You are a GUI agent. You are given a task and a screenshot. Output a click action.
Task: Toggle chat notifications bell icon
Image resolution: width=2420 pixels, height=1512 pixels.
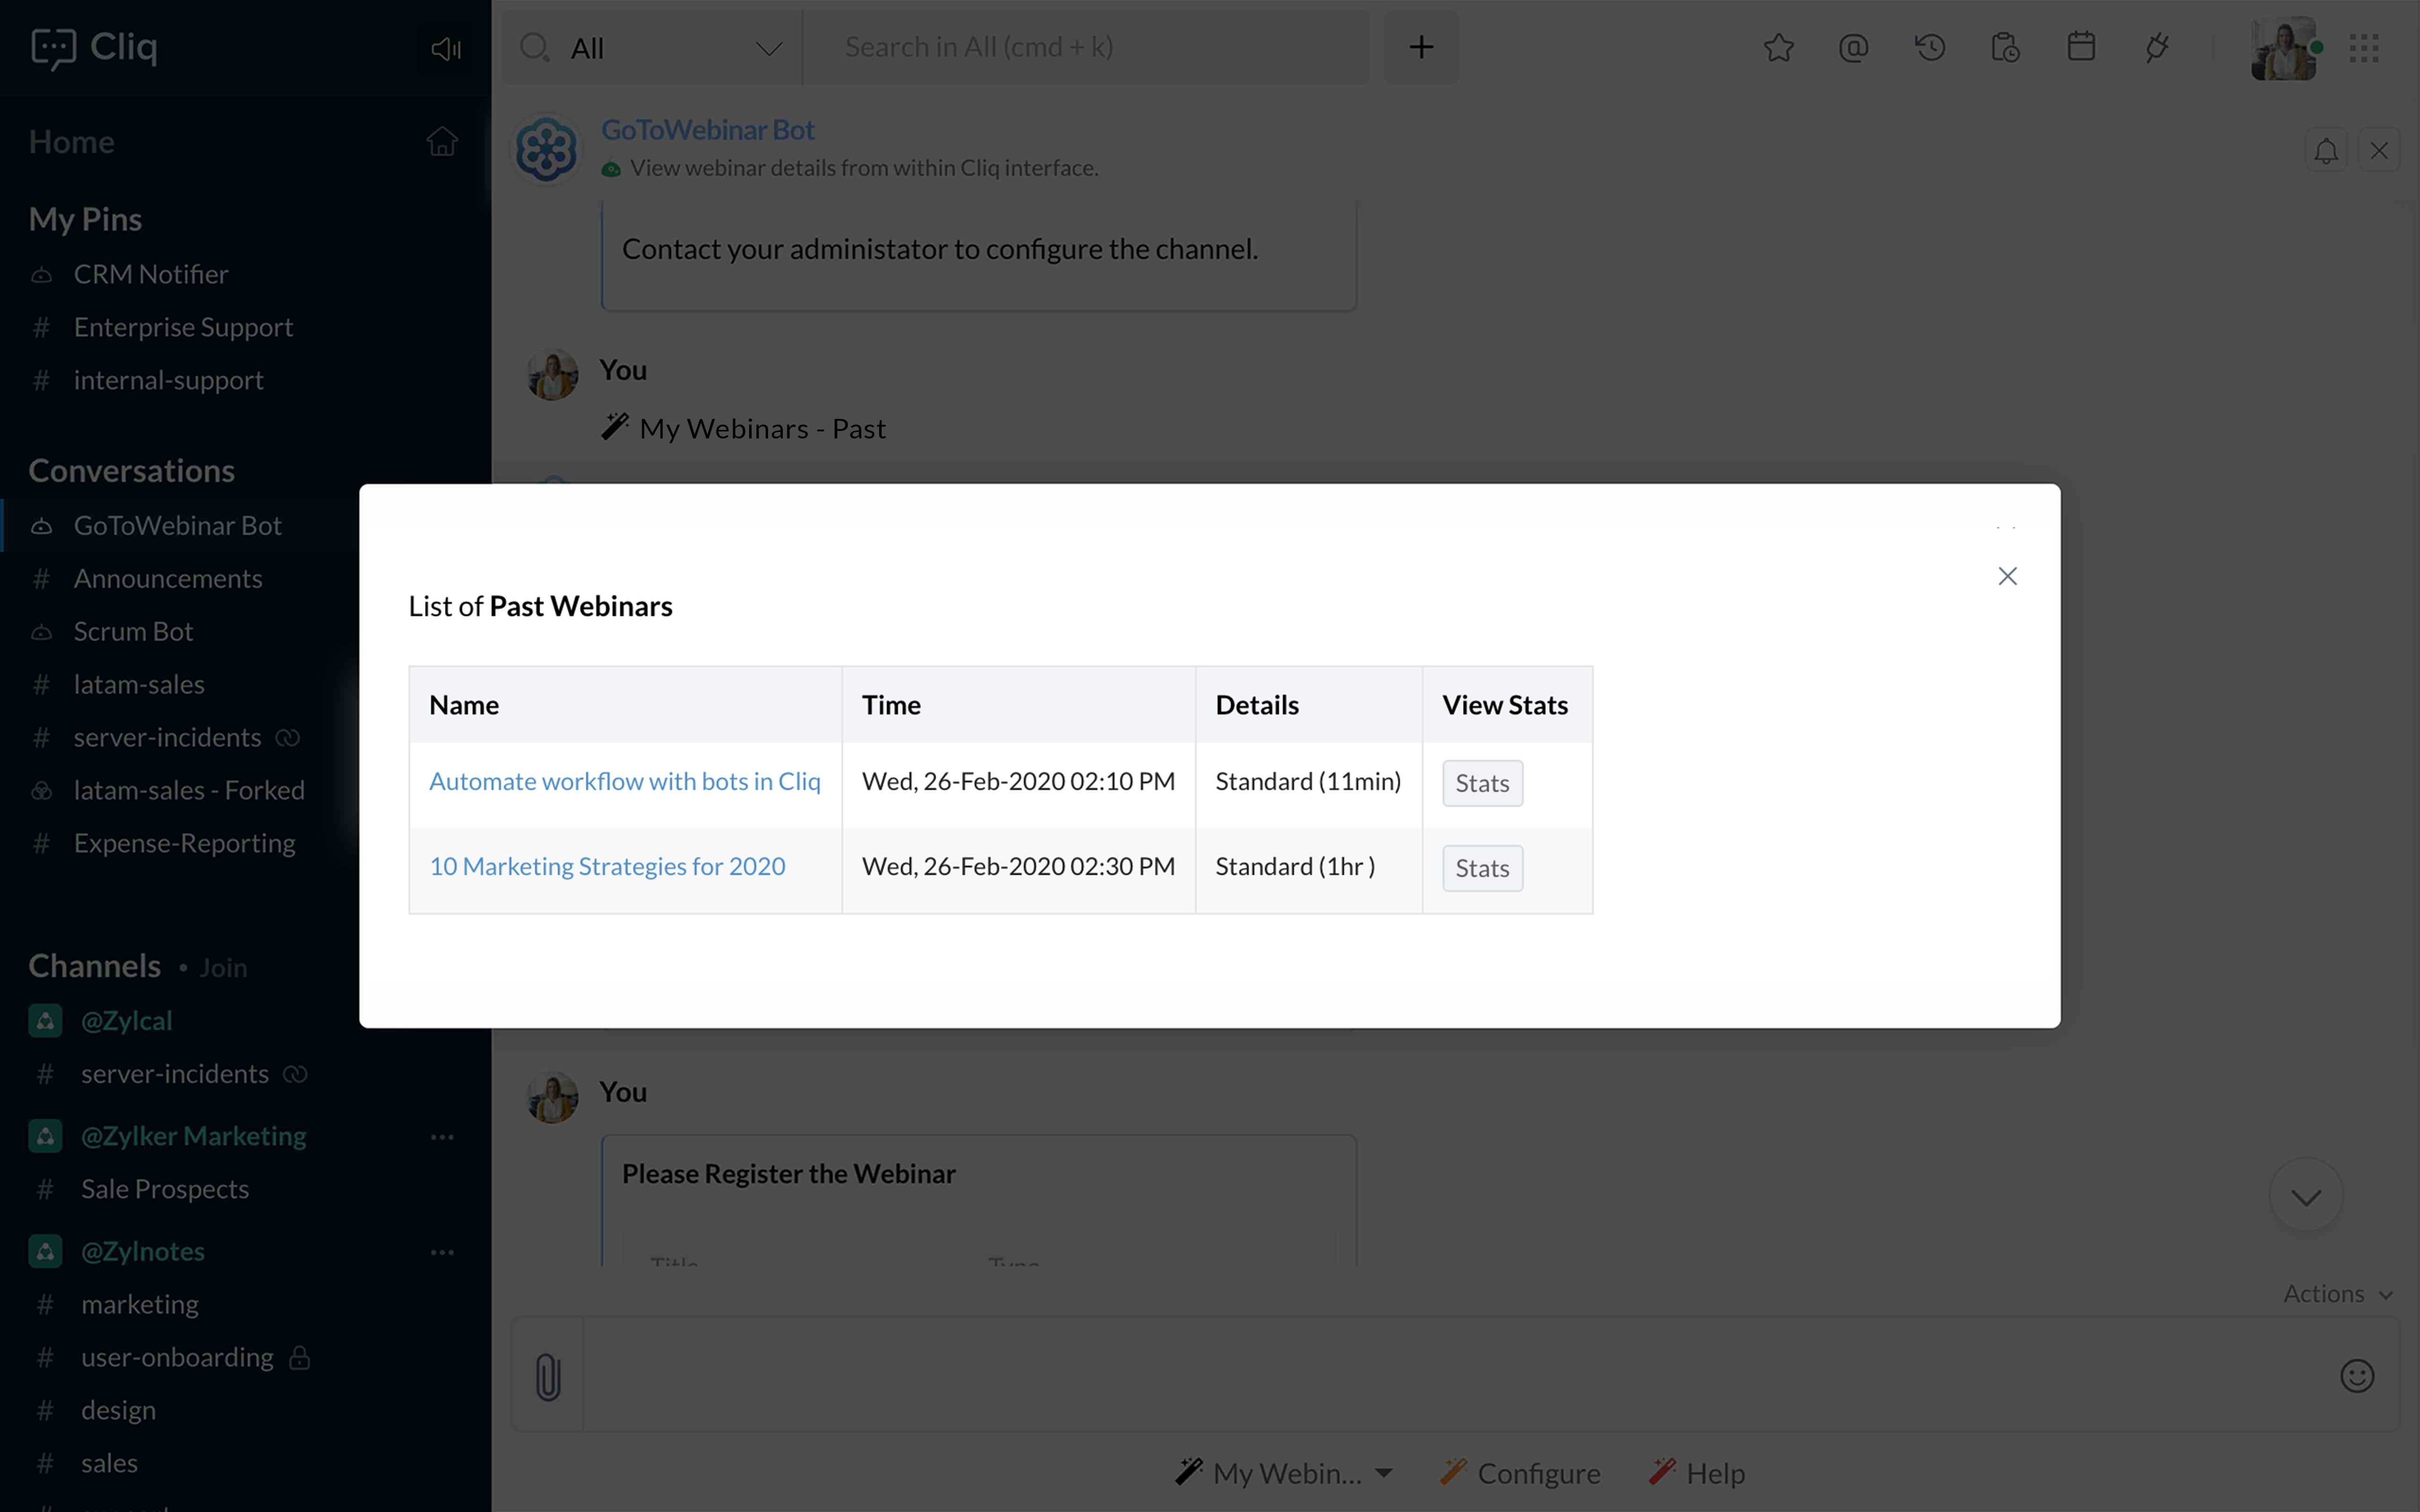pyautogui.click(x=2326, y=151)
